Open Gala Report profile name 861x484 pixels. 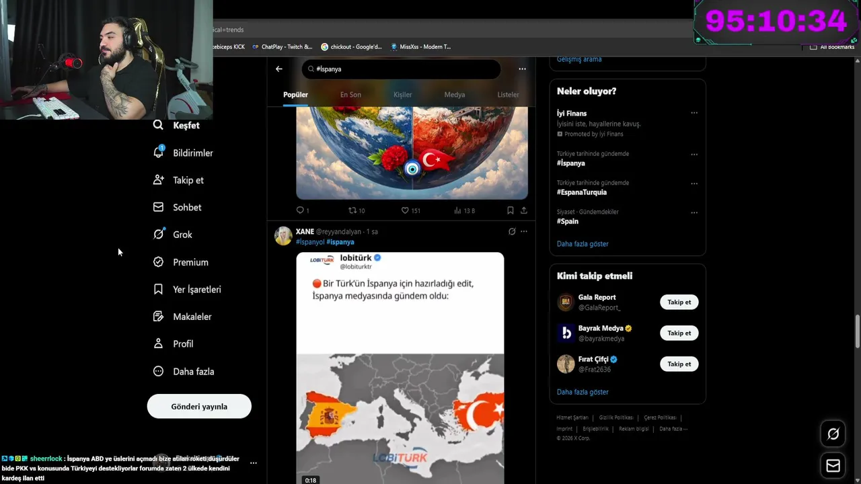coord(597,297)
